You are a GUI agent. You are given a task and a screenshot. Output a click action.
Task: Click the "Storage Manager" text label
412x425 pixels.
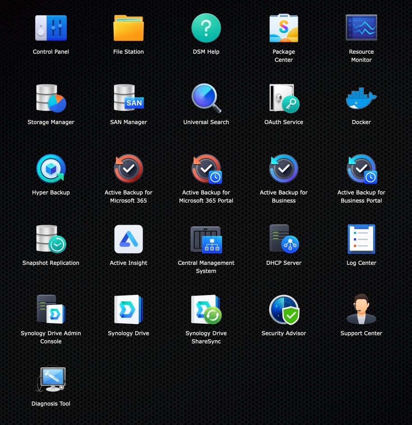click(51, 122)
